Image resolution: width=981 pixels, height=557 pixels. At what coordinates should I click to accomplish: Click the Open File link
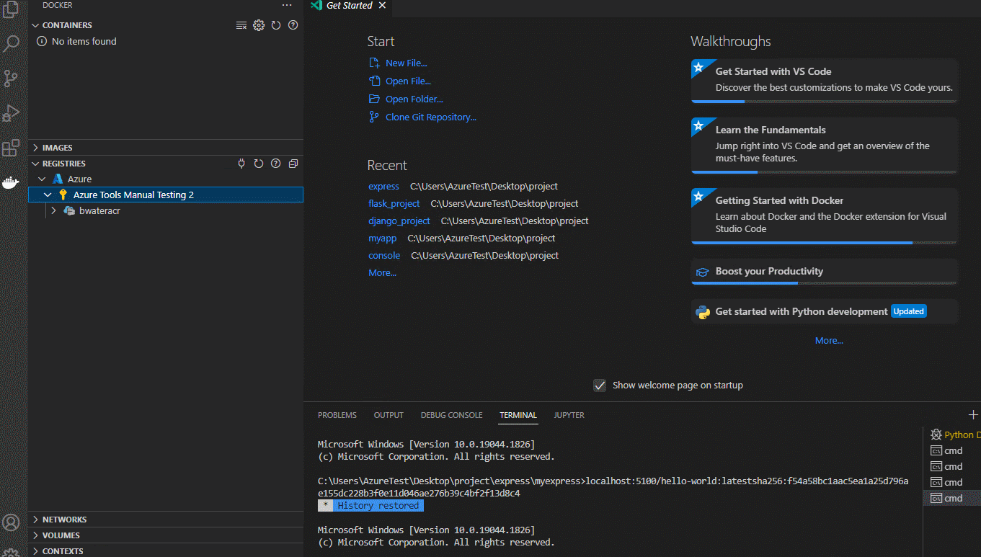(x=408, y=81)
